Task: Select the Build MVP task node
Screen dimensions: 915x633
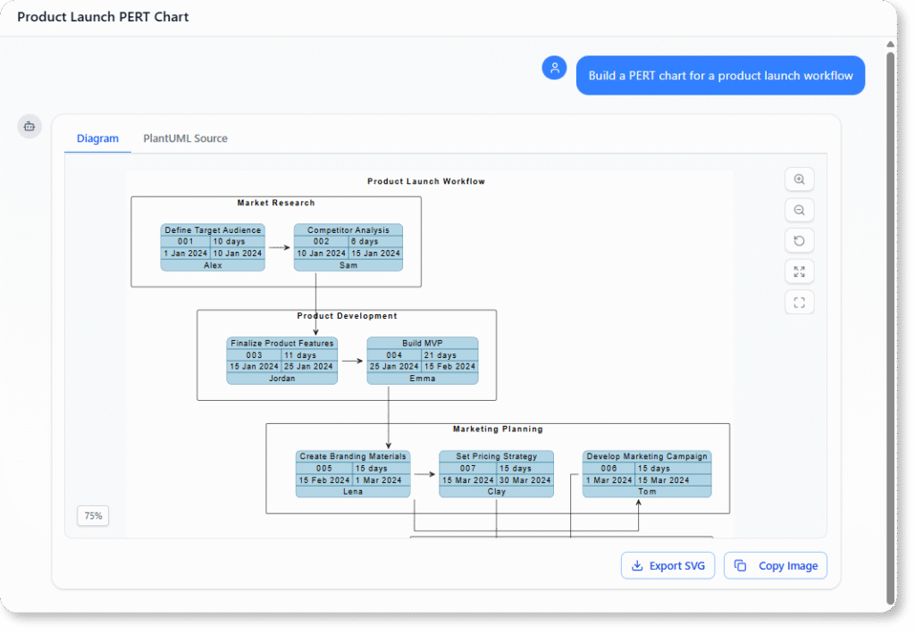Action: [423, 360]
